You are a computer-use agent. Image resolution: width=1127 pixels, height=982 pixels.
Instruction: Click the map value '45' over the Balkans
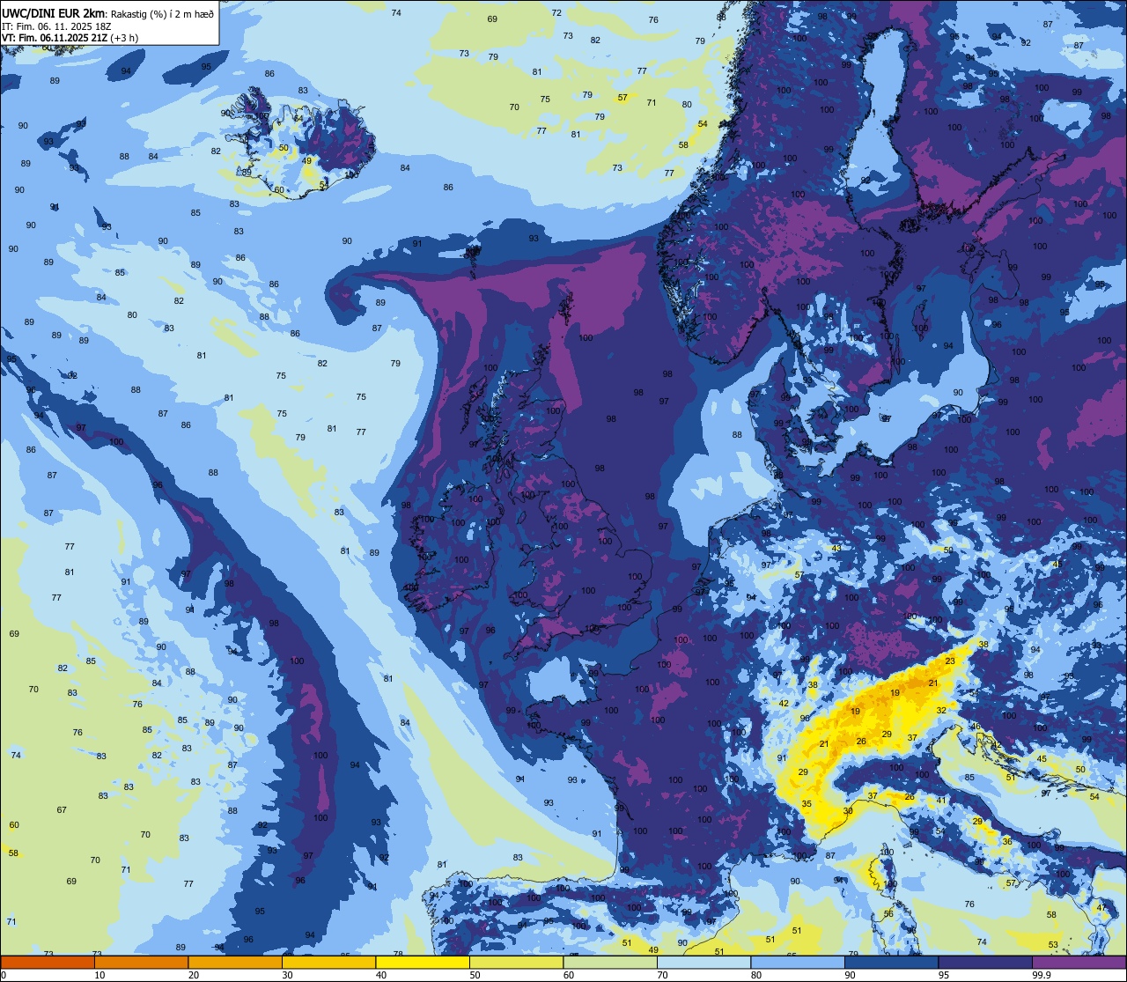coord(1042,758)
